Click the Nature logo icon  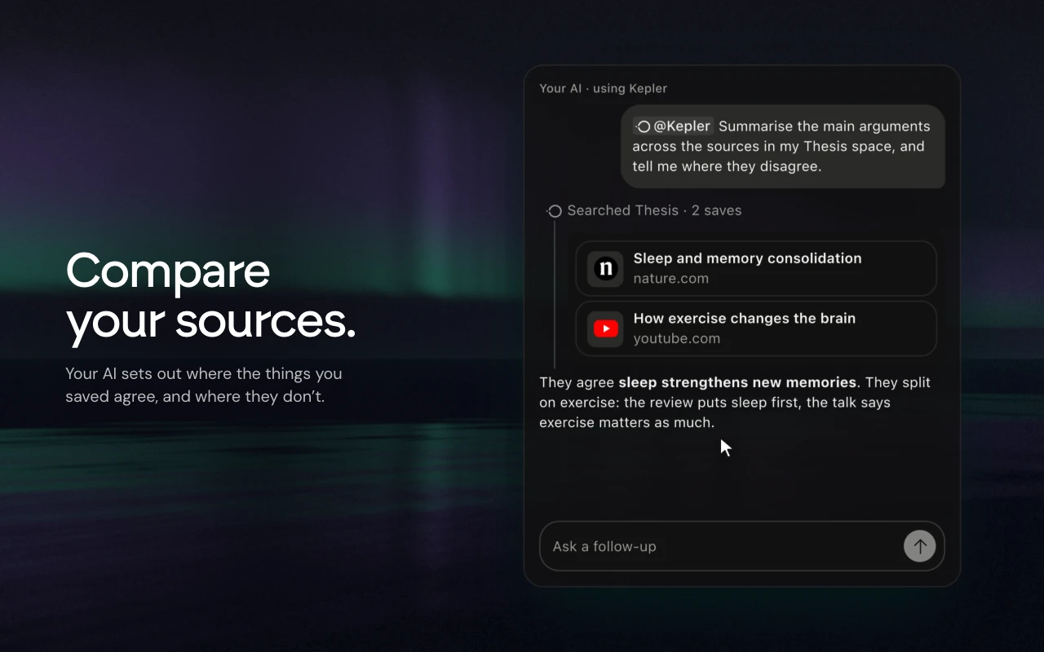click(605, 268)
